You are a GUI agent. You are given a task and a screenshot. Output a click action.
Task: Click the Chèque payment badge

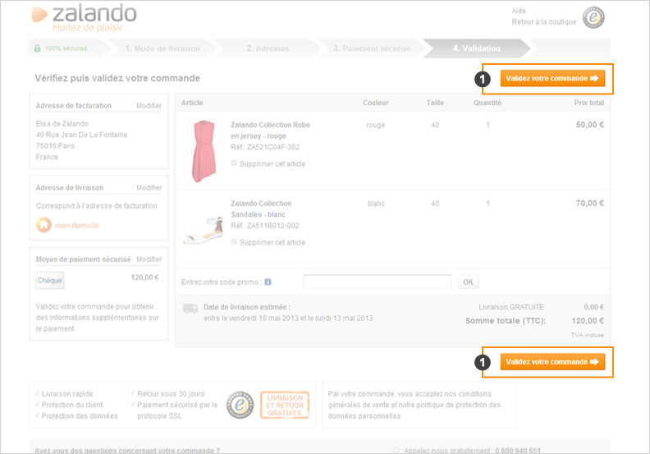click(50, 280)
